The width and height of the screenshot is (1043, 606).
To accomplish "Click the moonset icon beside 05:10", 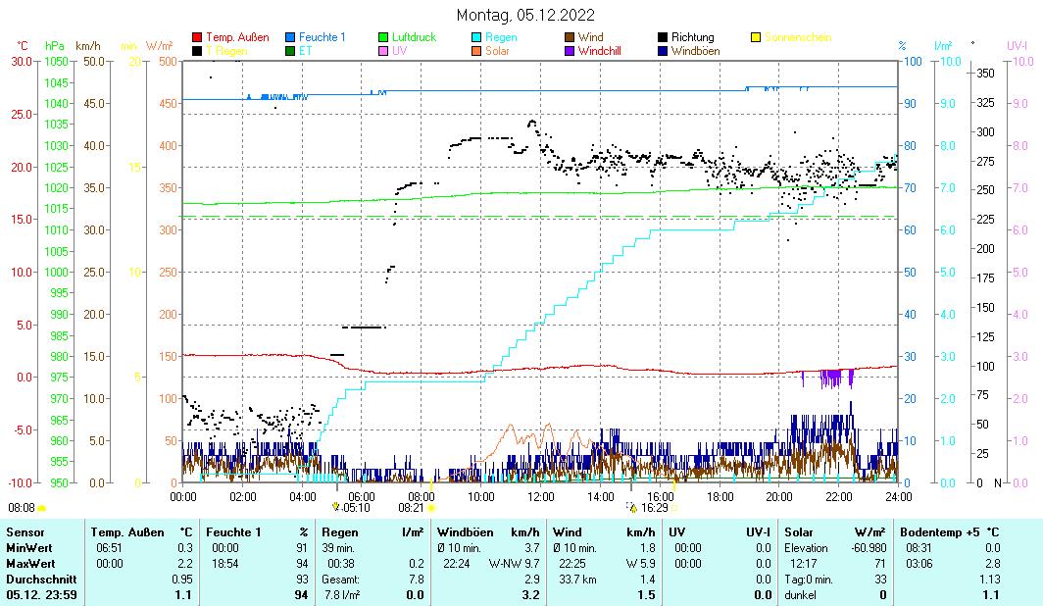I will [x=336, y=507].
